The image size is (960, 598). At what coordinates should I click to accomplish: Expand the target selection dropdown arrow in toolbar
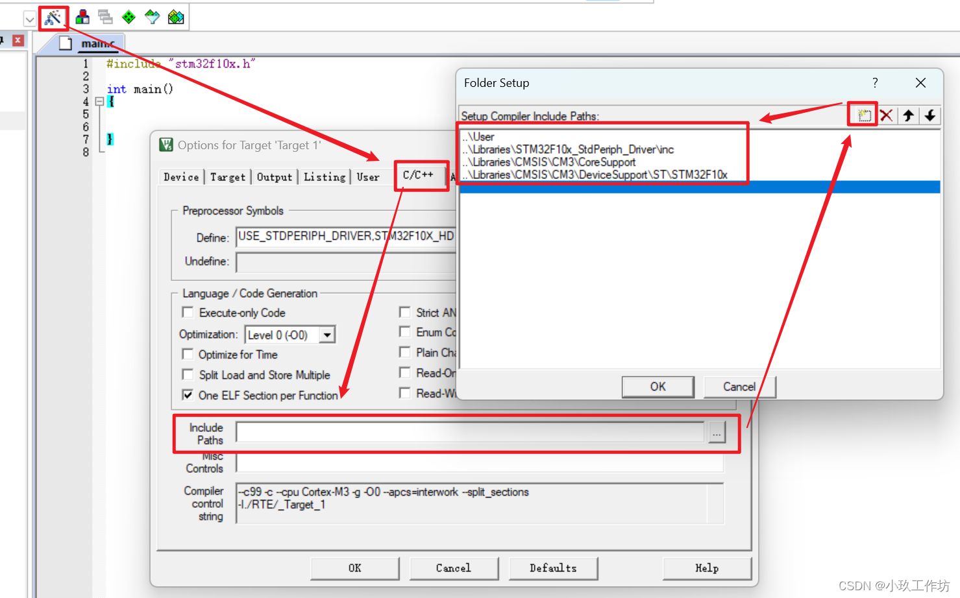point(30,19)
